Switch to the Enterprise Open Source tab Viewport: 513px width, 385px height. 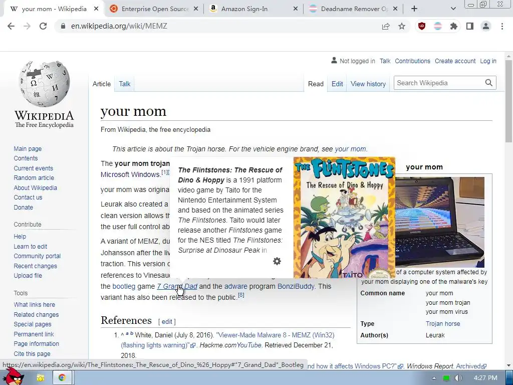pyautogui.click(x=154, y=9)
